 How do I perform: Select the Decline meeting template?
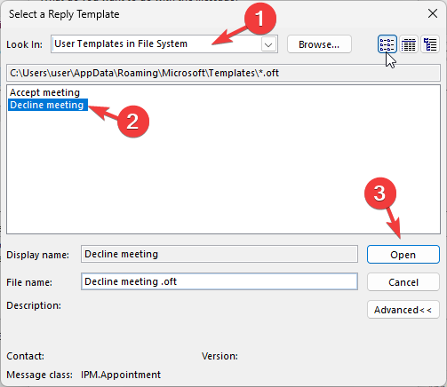(x=47, y=105)
